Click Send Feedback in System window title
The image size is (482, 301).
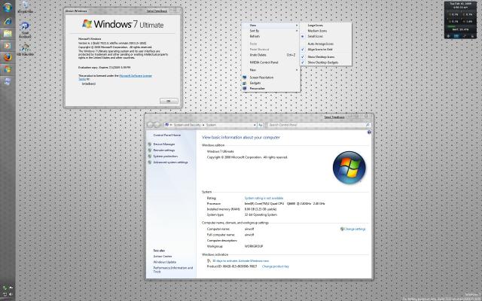click(x=334, y=117)
